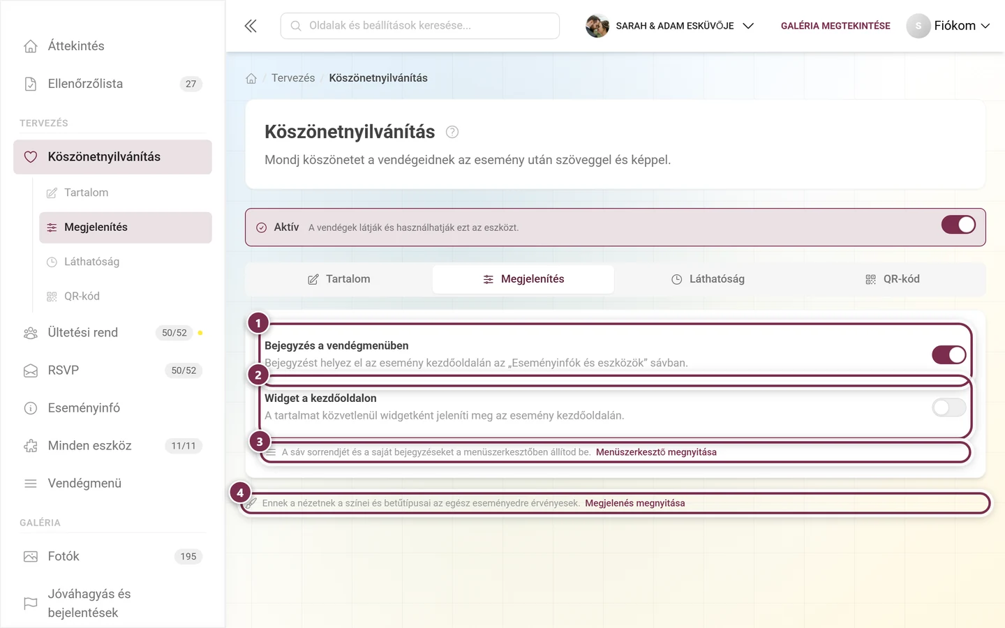Click the Ültetési rend people icon
The width and height of the screenshot is (1005, 628).
(x=31, y=333)
